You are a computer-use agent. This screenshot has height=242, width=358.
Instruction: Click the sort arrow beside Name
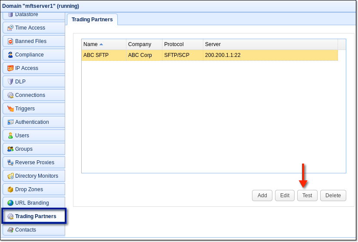coord(101,44)
